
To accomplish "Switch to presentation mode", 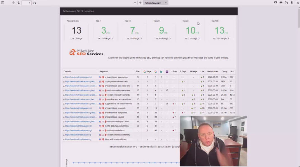I will (276, 3).
